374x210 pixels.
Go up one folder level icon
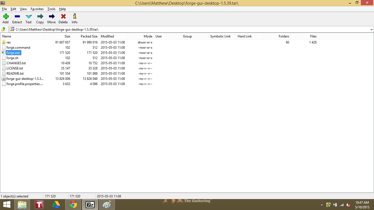coord(4,29)
